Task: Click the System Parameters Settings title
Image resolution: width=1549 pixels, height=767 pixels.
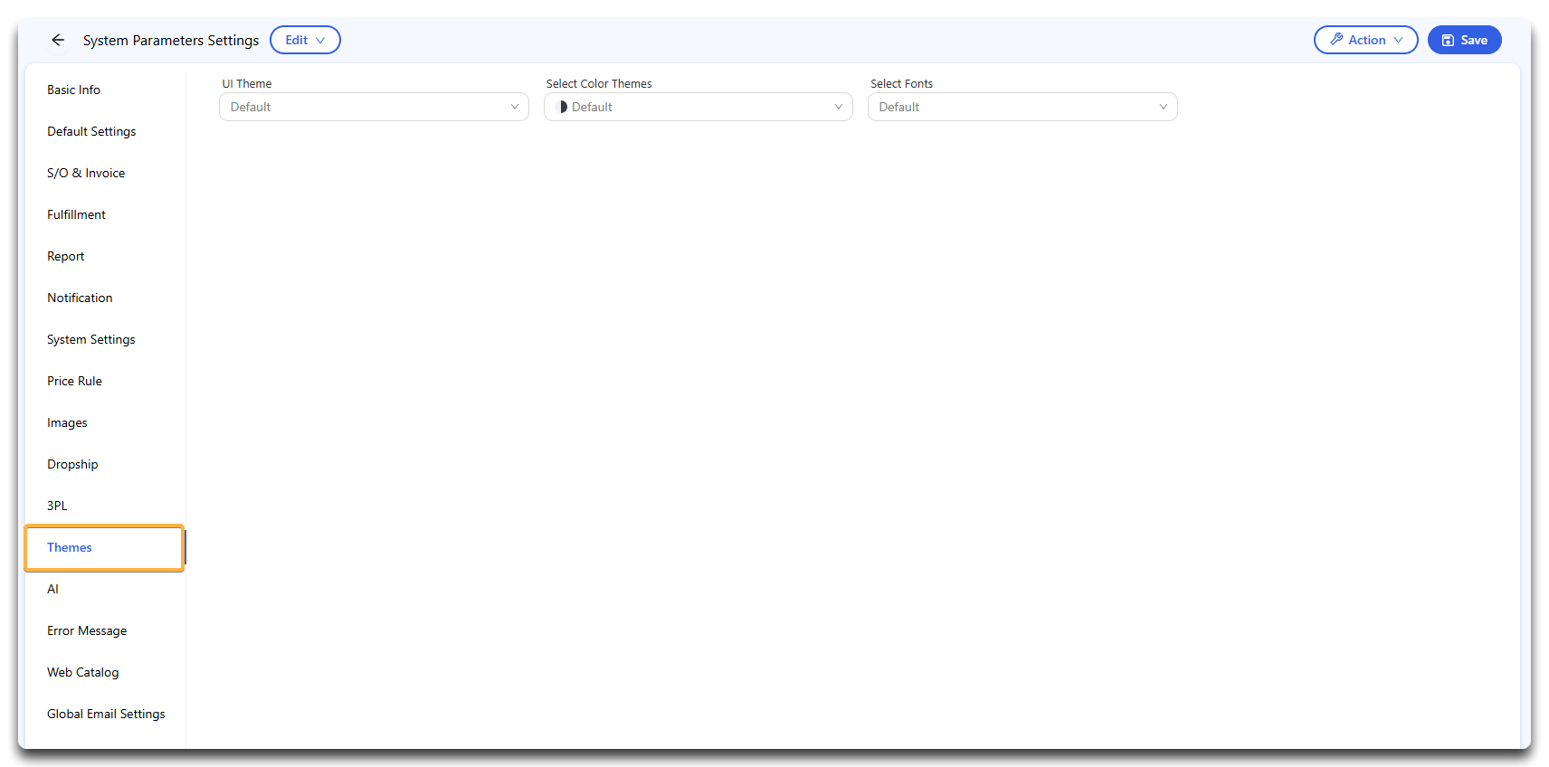Action: (x=171, y=40)
